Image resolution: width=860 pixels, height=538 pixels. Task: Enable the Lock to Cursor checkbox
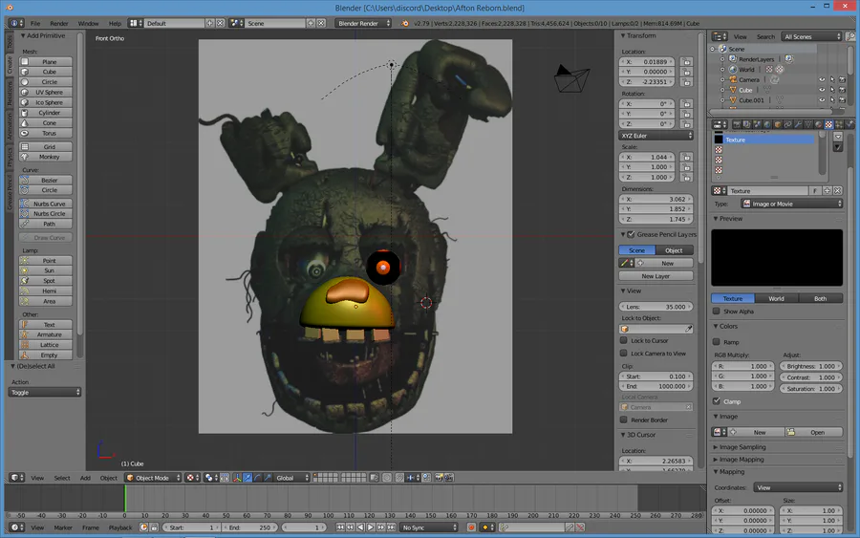pos(624,340)
